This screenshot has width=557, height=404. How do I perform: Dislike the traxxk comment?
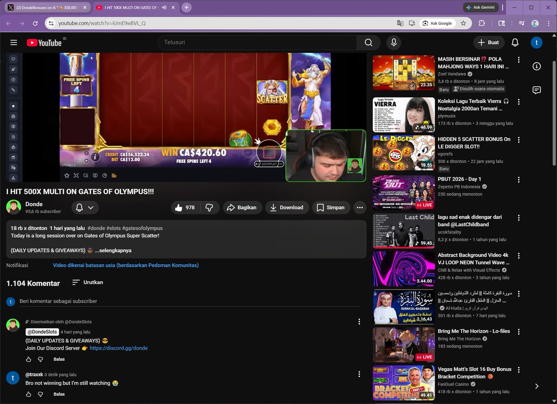coord(40,394)
